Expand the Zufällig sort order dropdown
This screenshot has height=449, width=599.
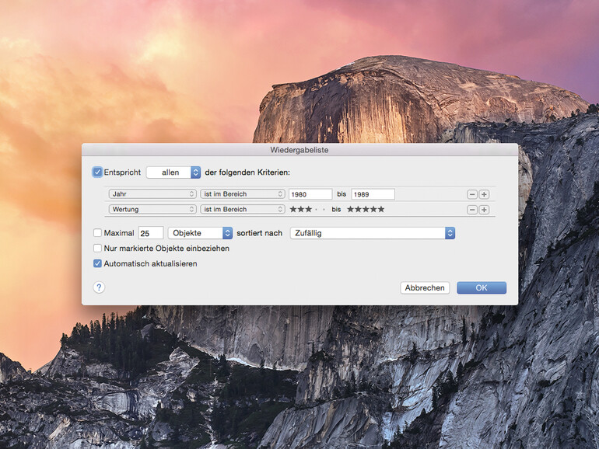372,233
